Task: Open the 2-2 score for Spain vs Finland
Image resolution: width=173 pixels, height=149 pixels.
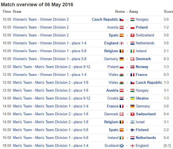Action: point(166,130)
